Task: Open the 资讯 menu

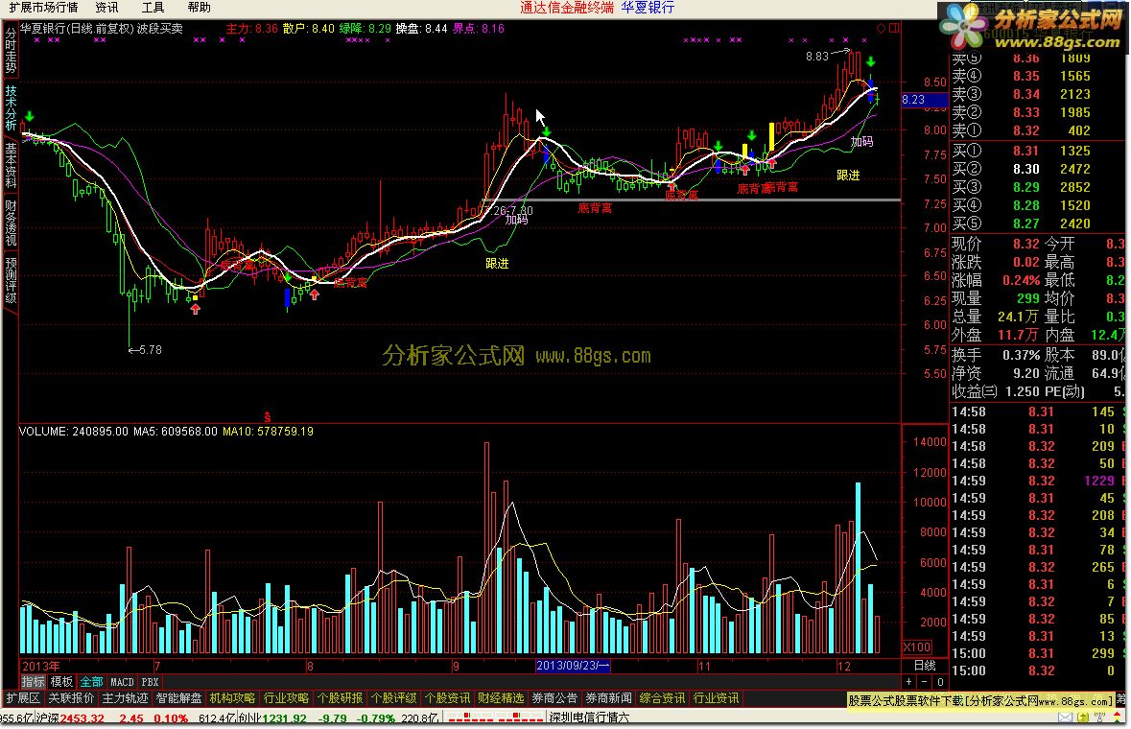Action: tap(106, 8)
